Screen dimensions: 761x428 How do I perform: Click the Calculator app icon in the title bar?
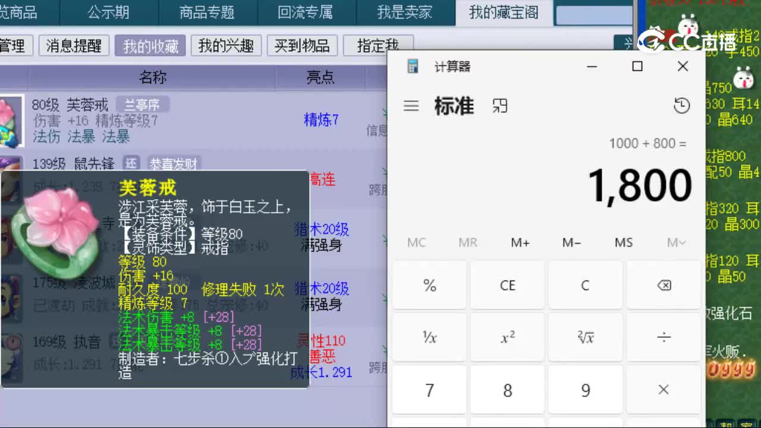413,67
